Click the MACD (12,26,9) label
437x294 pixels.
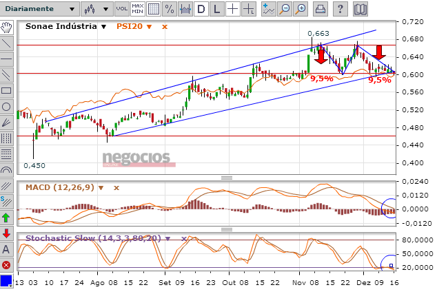point(60,187)
